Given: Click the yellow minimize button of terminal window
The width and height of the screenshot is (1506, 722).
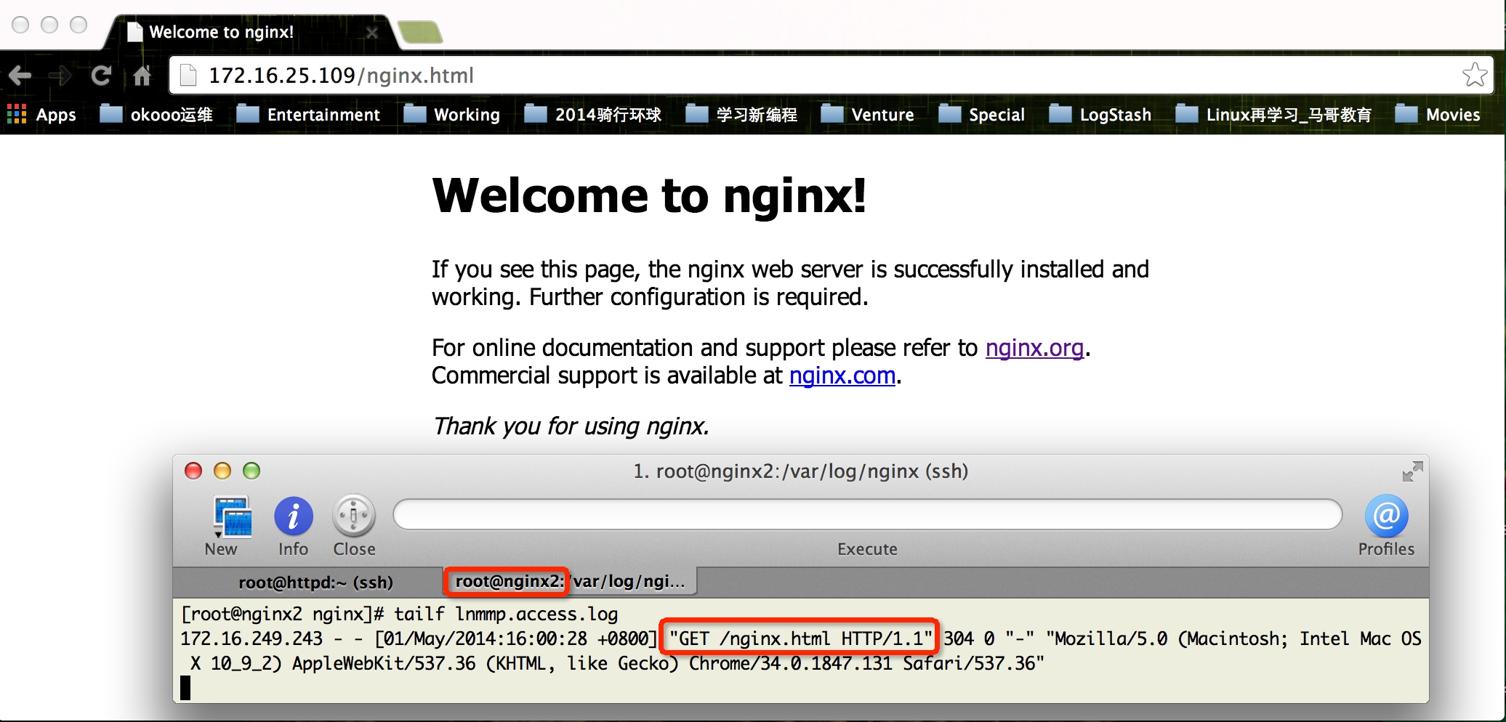Looking at the screenshot, I should [222, 471].
